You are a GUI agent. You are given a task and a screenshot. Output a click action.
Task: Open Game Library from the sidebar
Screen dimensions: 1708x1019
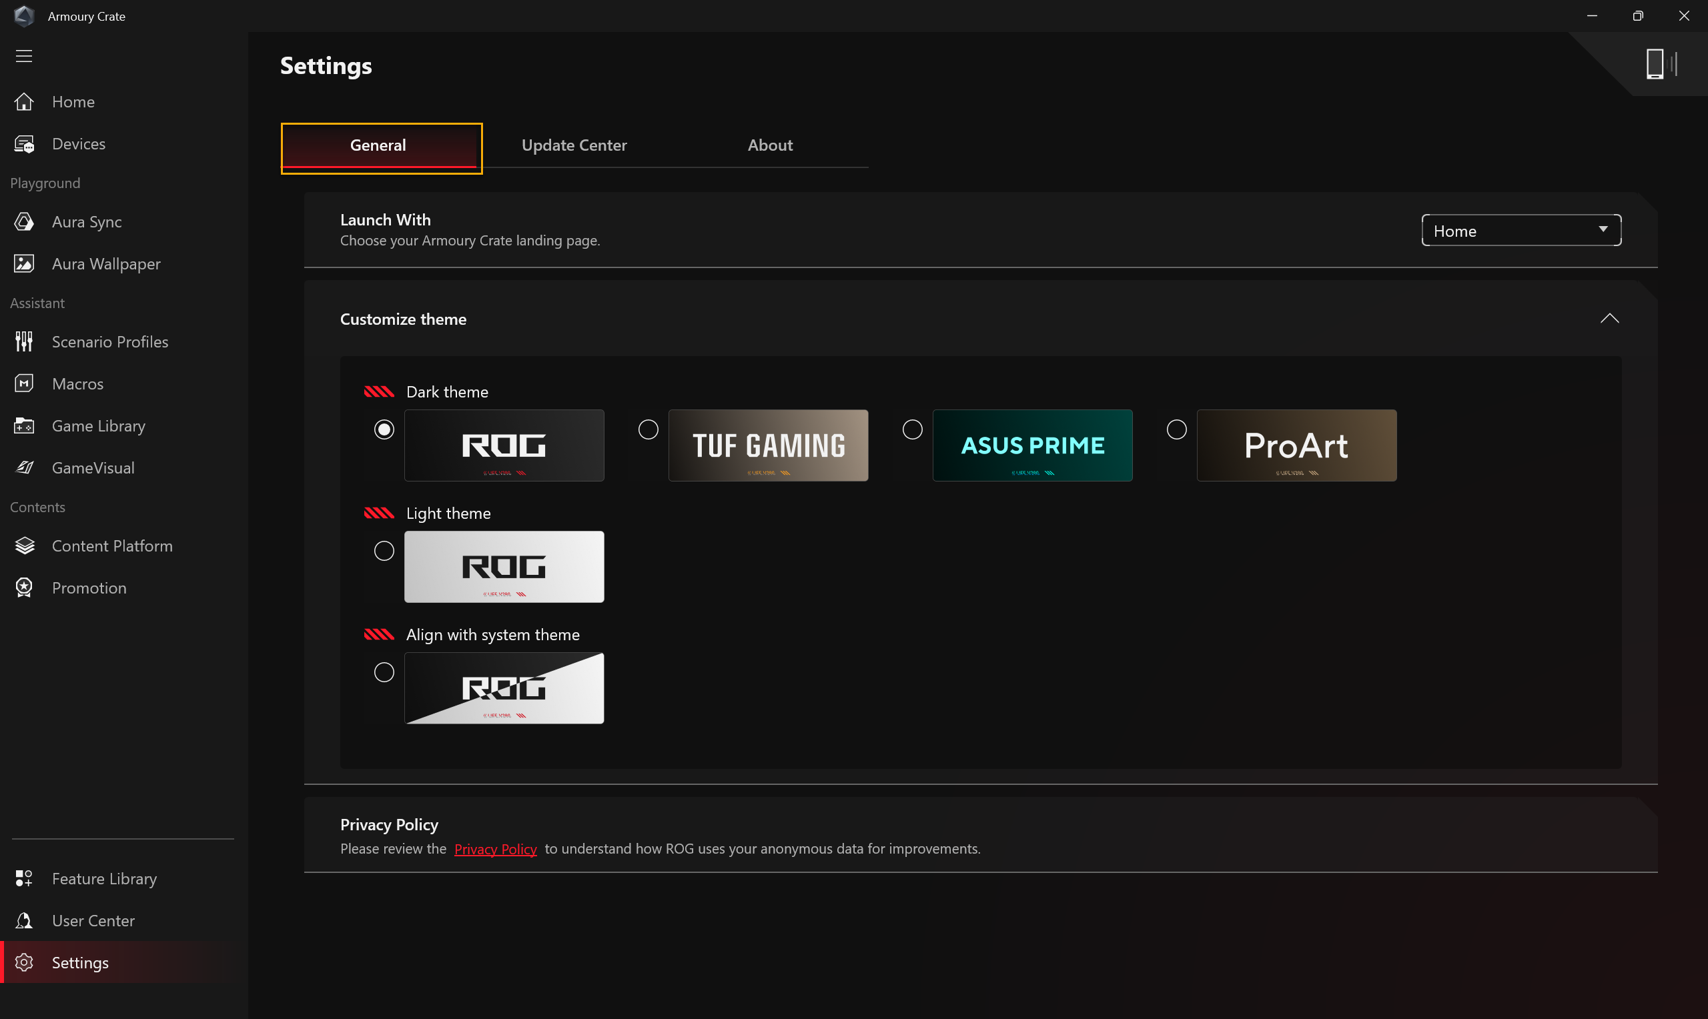tap(99, 425)
